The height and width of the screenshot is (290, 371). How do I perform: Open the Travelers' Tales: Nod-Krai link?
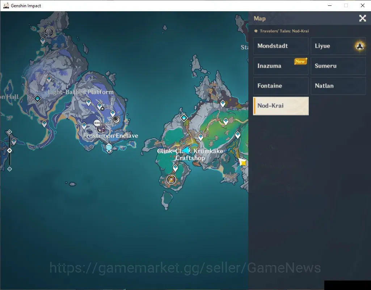282,31
